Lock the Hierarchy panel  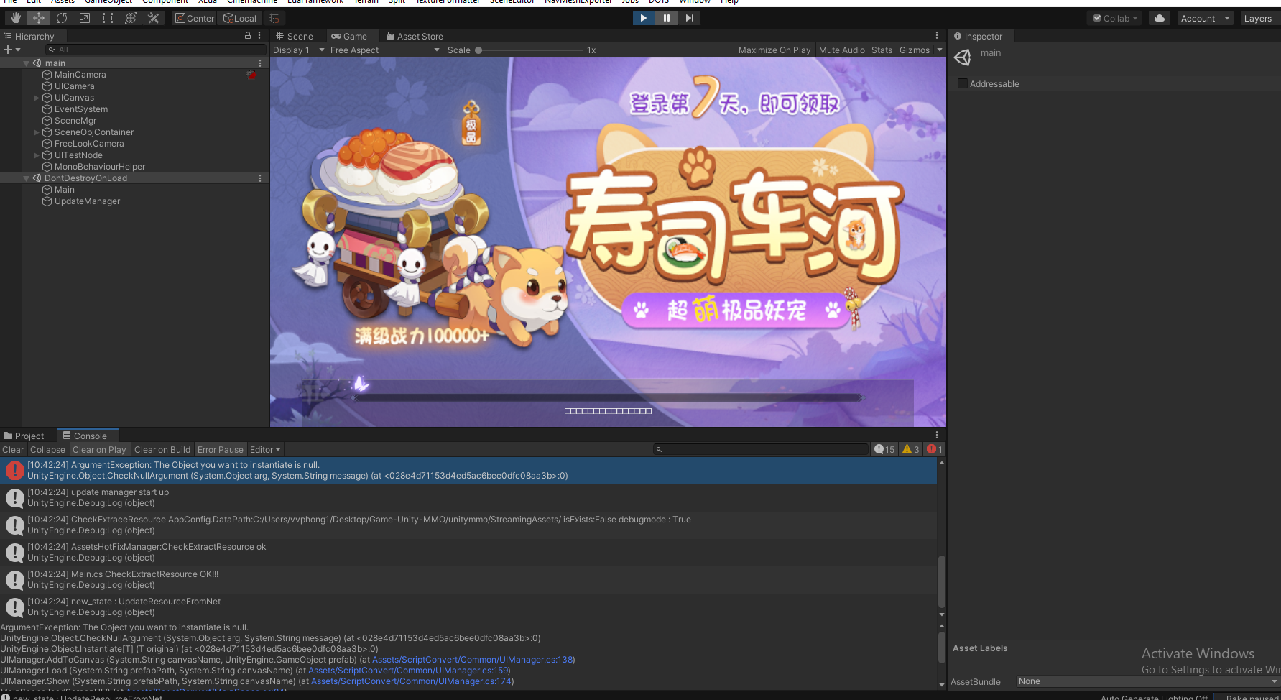click(248, 35)
